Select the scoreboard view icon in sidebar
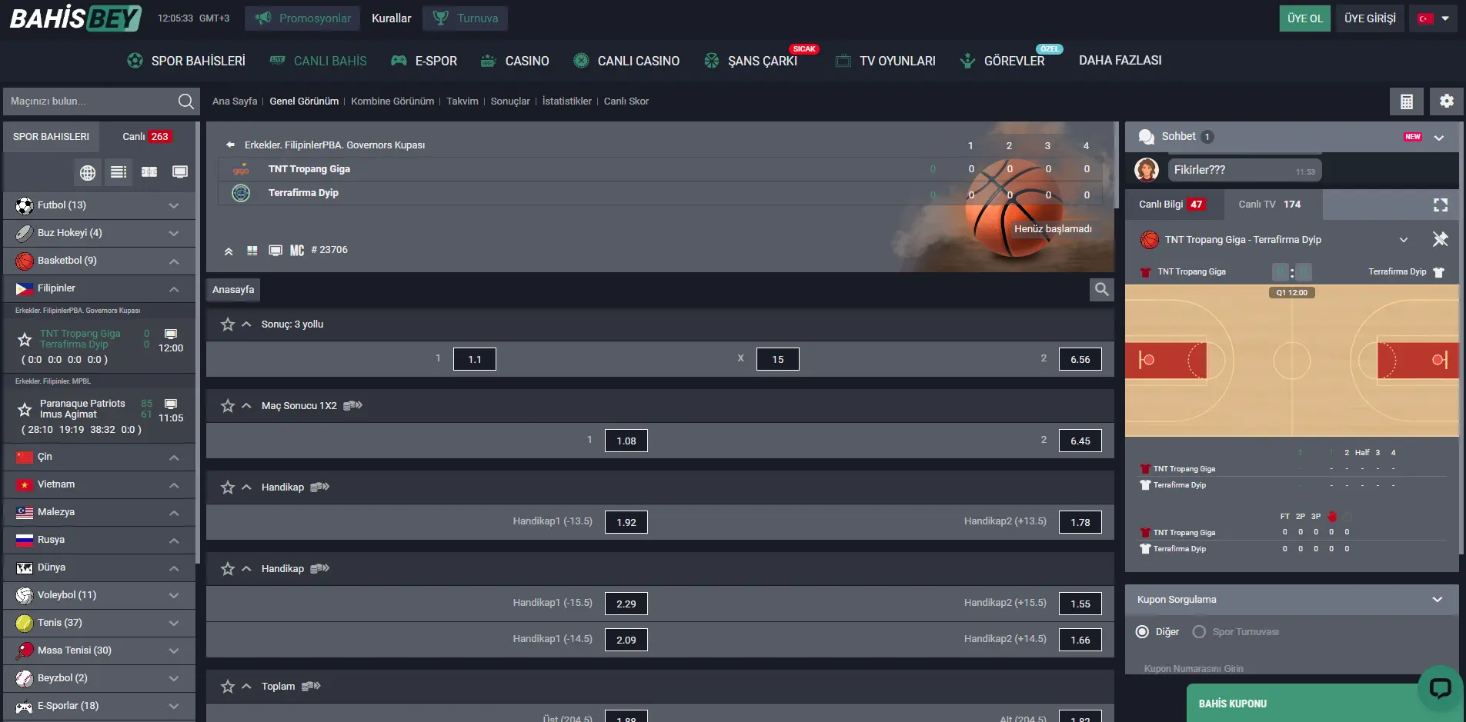The image size is (1466, 722). pos(149,172)
